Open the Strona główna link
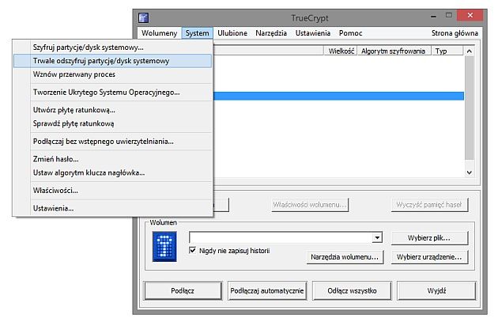The image size is (498, 322). [455, 33]
